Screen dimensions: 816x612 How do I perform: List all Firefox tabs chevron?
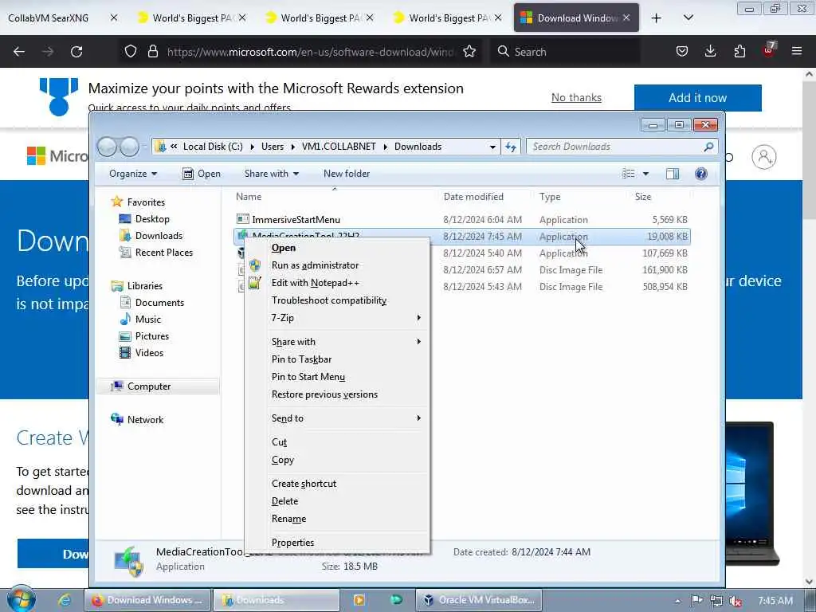[688, 18]
